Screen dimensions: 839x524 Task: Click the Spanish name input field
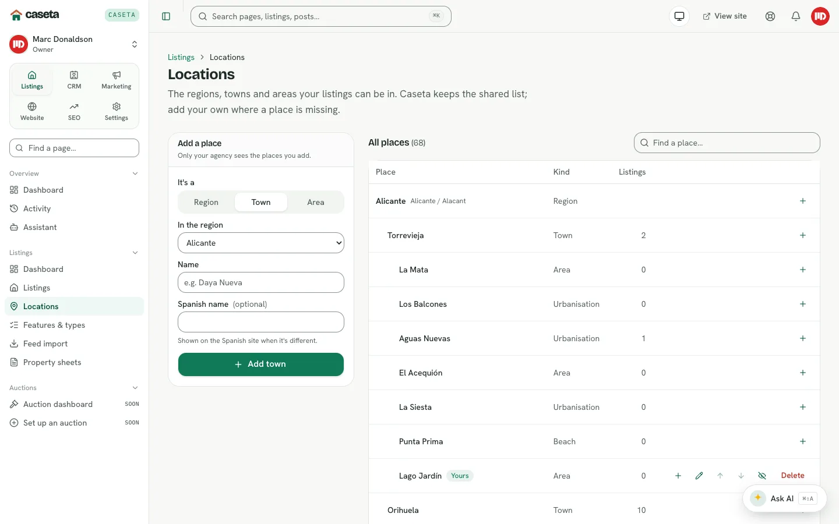pyautogui.click(x=261, y=322)
